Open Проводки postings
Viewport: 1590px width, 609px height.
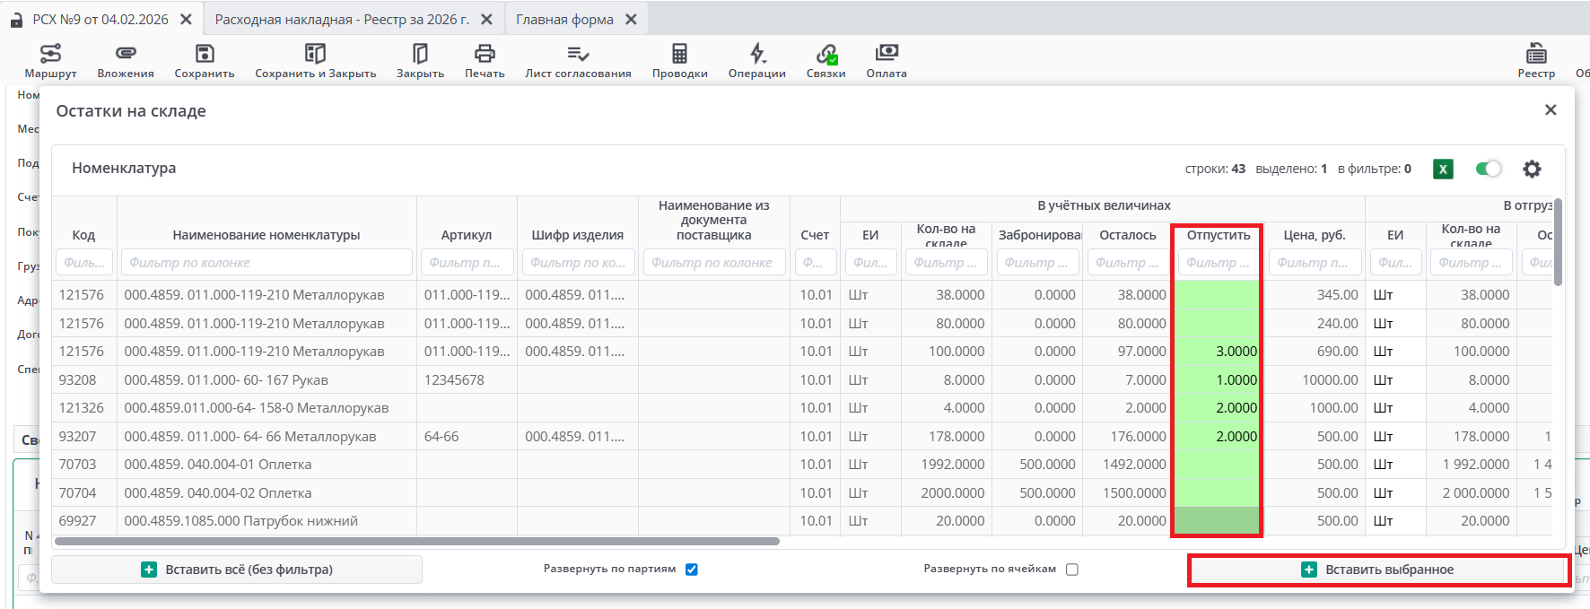[x=679, y=60]
